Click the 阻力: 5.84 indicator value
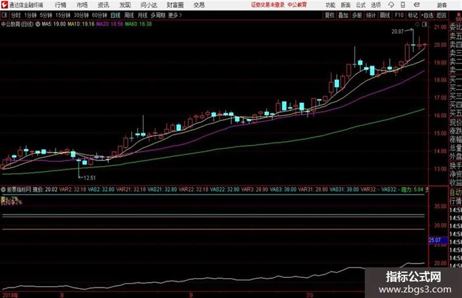Screen dimensions: 462x298 click(x=413, y=189)
